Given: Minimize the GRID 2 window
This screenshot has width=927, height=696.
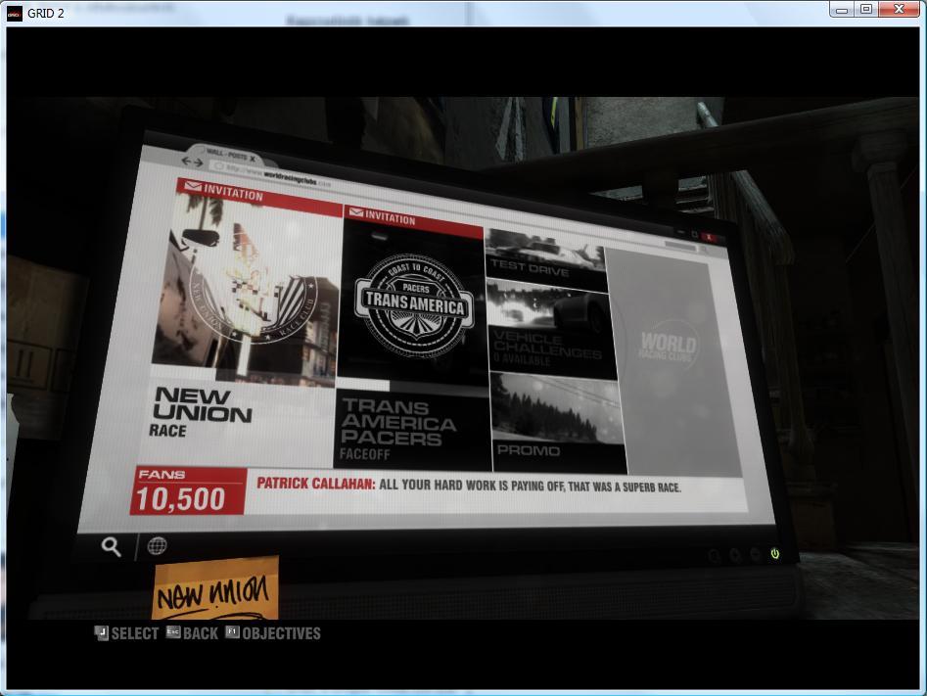Looking at the screenshot, I should (x=842, y=9).
